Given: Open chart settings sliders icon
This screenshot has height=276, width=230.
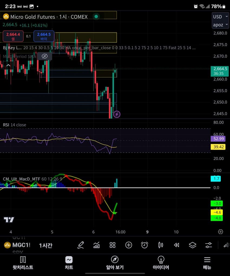Looking at the screenshot, I should pos(208,245).
